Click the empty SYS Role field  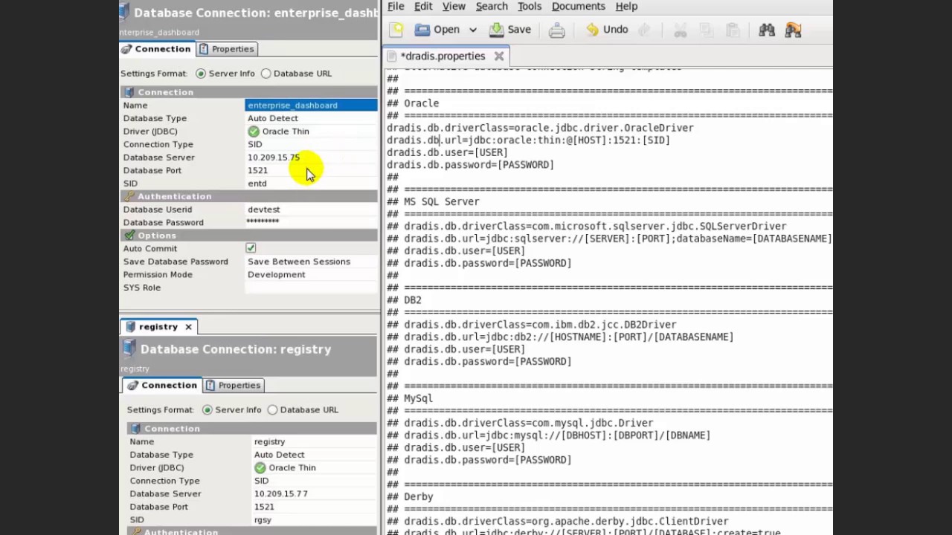point(311,288)
